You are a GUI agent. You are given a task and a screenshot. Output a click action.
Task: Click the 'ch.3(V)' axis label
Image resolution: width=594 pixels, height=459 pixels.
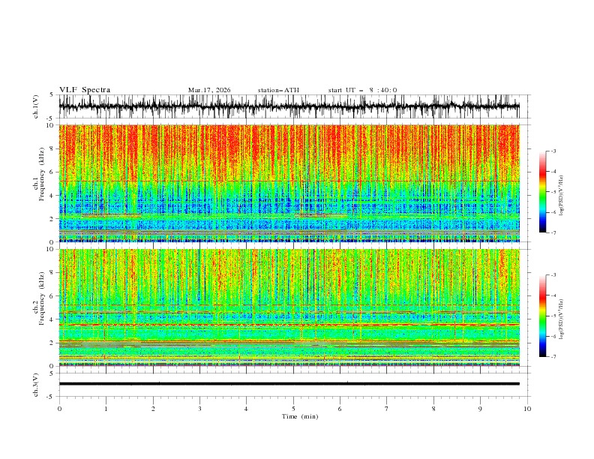tap(36, 385)
